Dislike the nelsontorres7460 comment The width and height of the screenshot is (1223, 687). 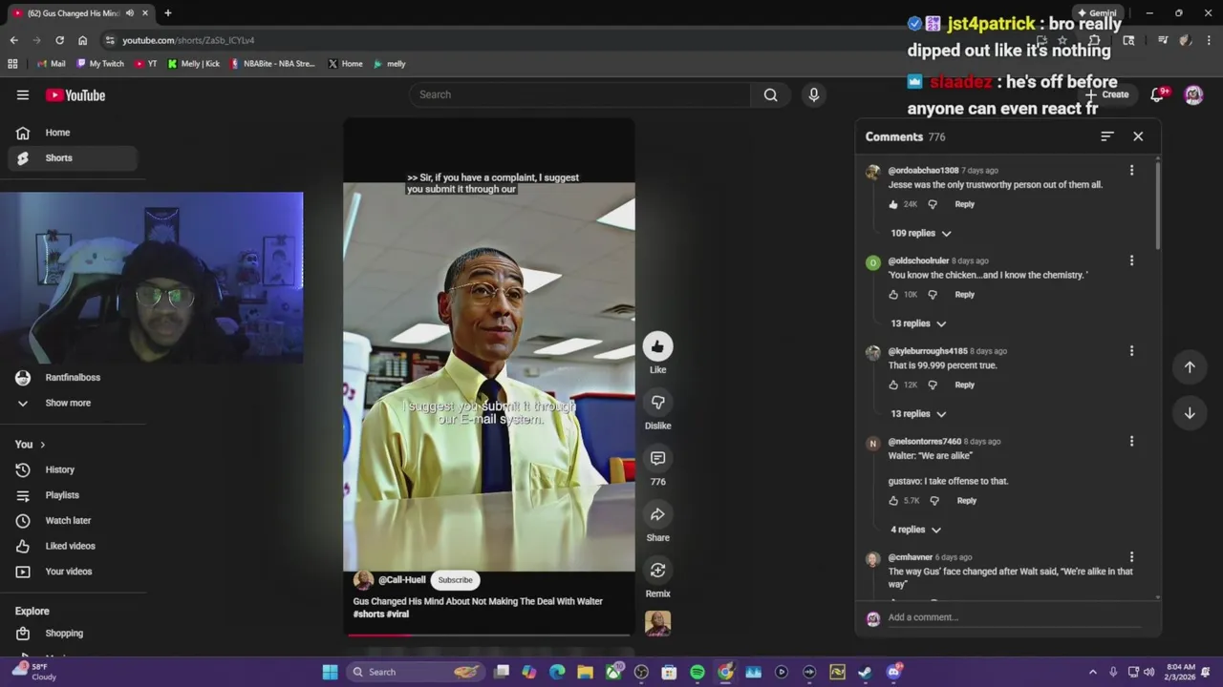pyautogui.click(x=934, y=501)
